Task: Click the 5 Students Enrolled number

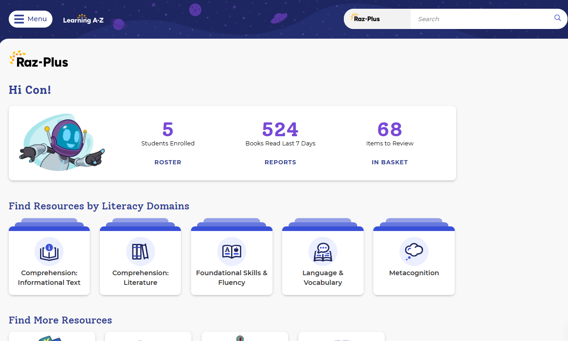Action: pyautogui.click(x=168, y=130)
